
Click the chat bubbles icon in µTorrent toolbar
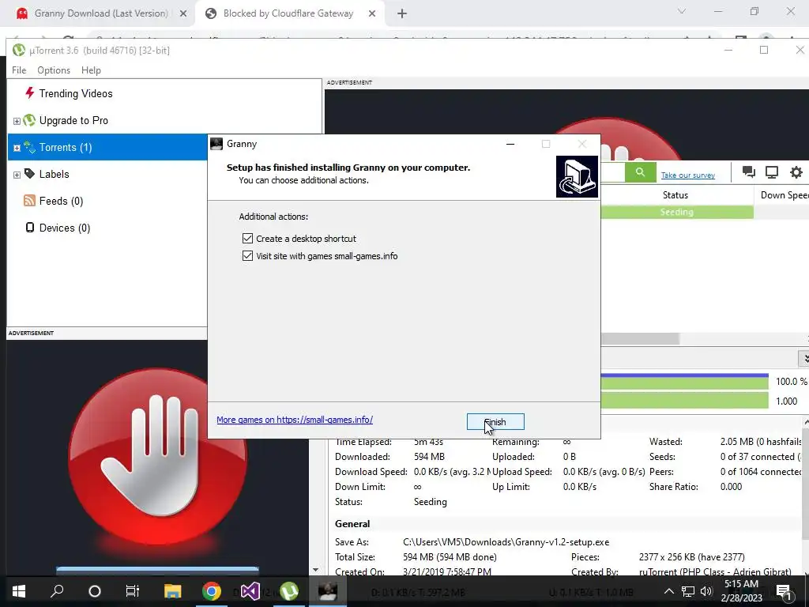(749, 172)
